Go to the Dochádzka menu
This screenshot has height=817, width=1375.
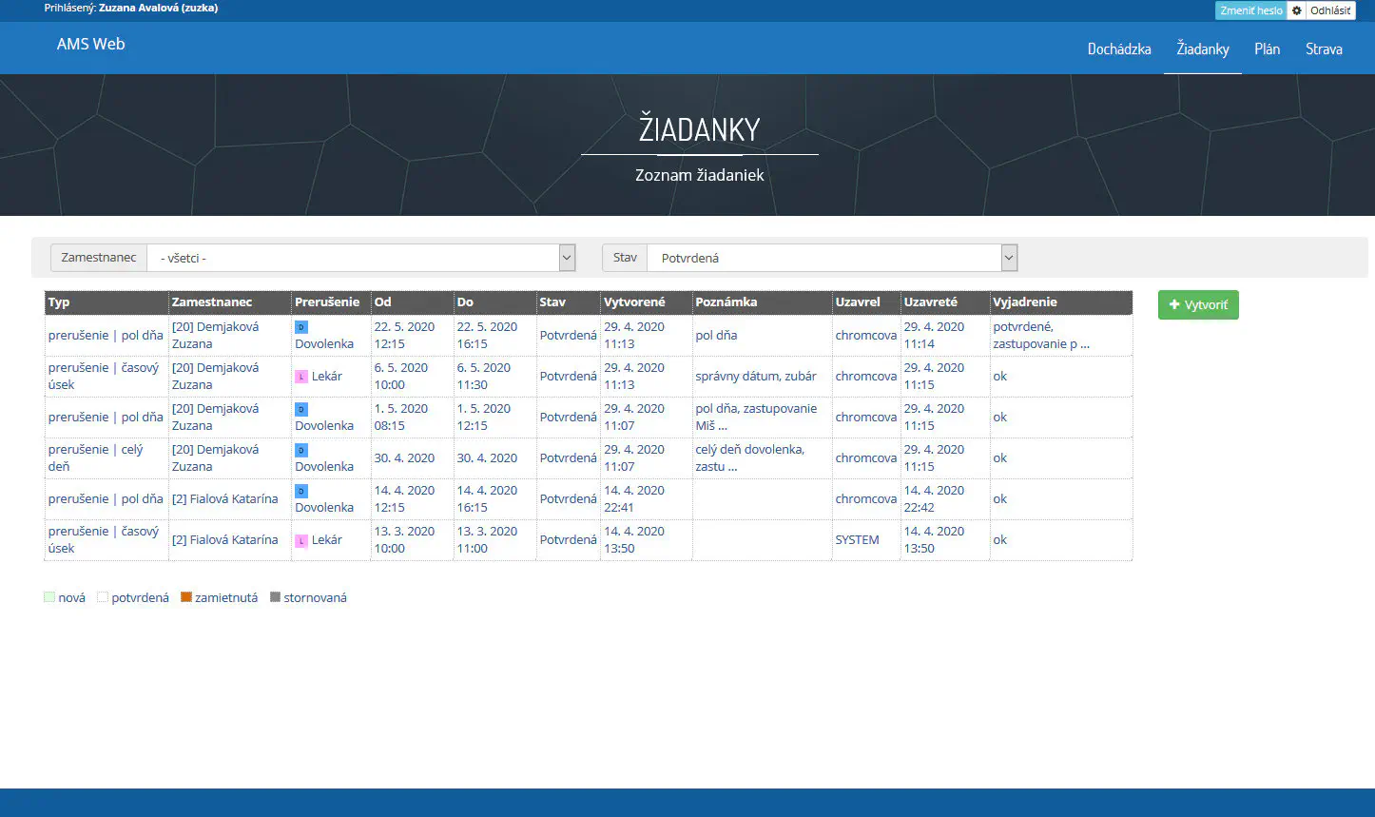(x=1119, y=49)
